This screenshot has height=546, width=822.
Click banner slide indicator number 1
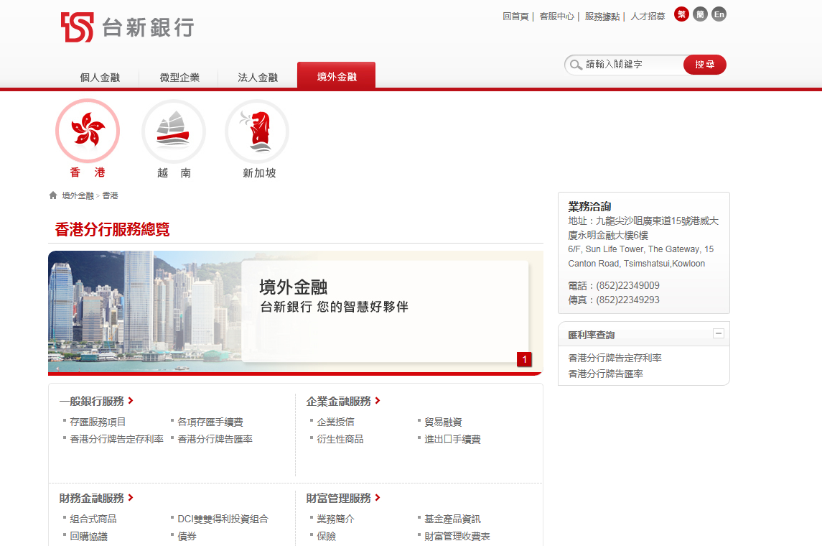point(524,359)
